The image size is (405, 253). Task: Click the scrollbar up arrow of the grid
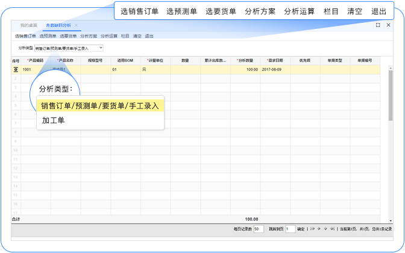coord(391,68)
